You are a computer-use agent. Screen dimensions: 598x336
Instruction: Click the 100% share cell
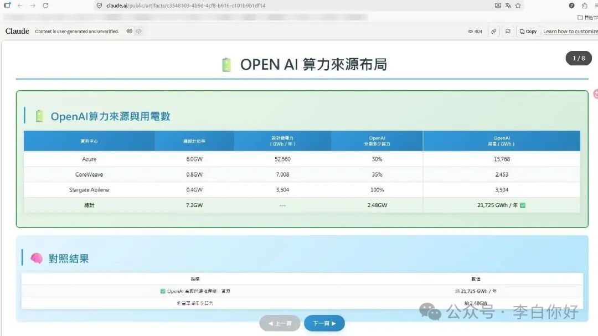click(377, 189)
